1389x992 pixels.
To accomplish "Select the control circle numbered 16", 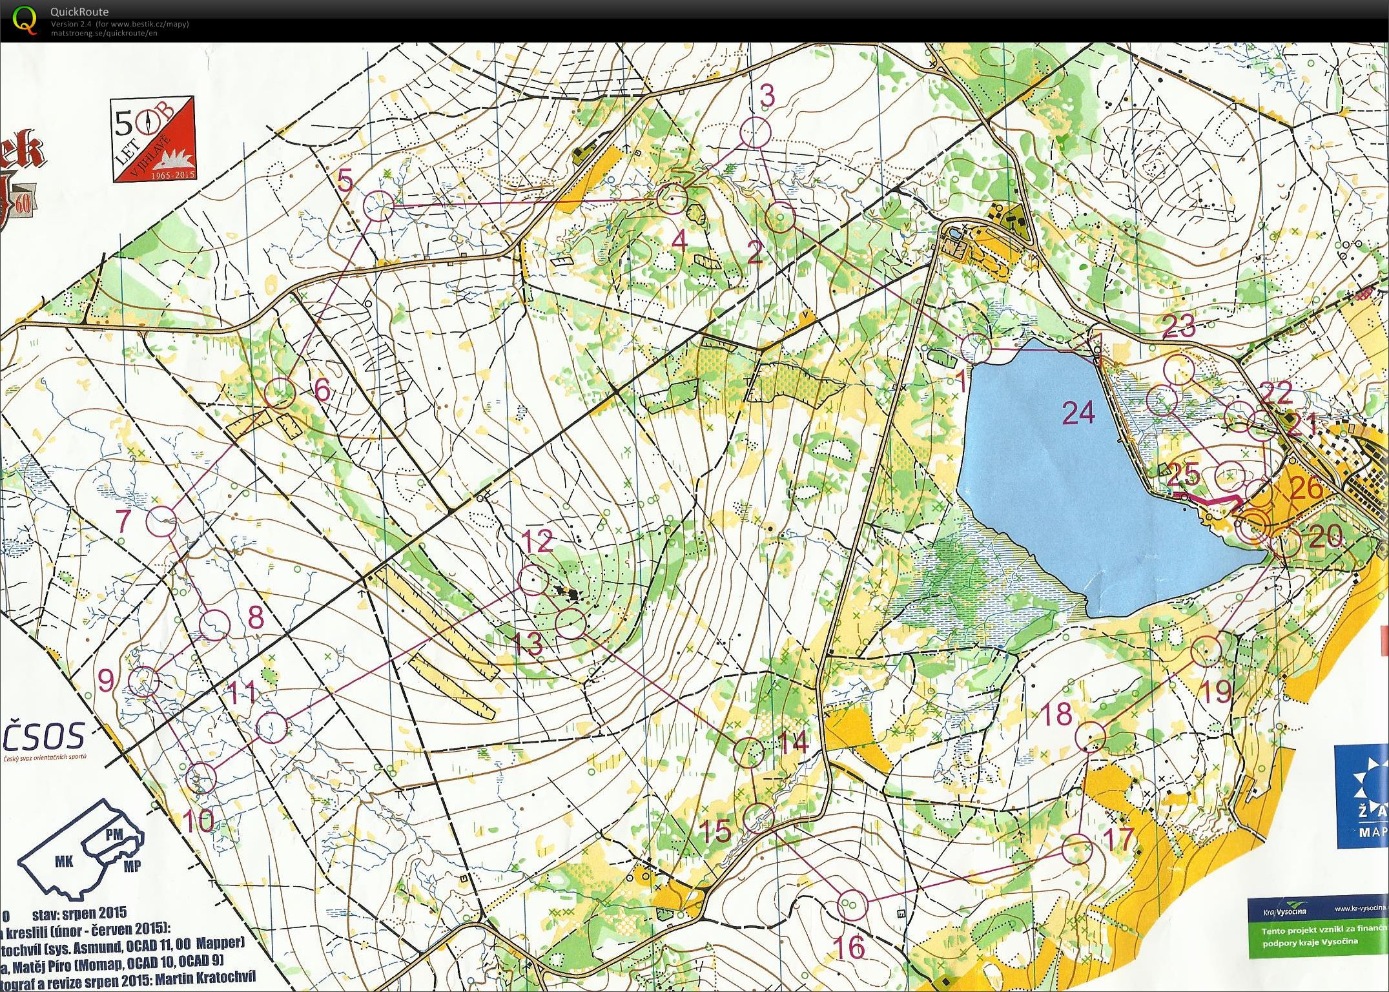I will [852, 905].
